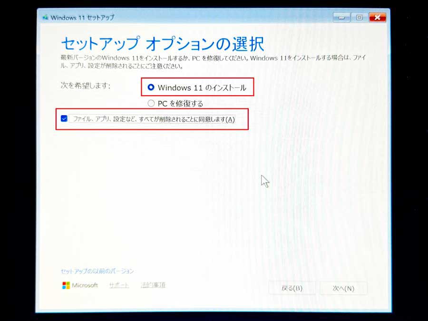Click the 次を希望します: label
428x321 pixels.
(86, 86)
